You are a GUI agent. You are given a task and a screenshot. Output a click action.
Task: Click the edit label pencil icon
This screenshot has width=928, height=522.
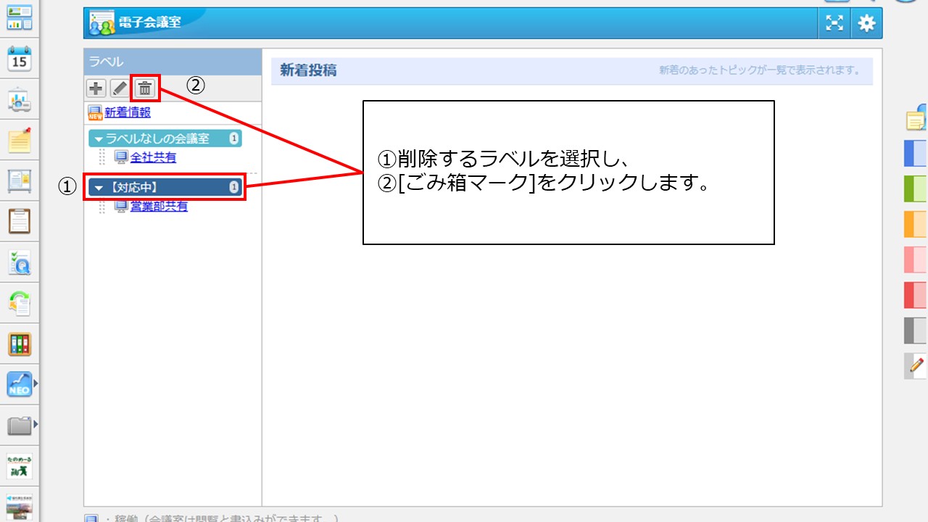pos(120,88)
